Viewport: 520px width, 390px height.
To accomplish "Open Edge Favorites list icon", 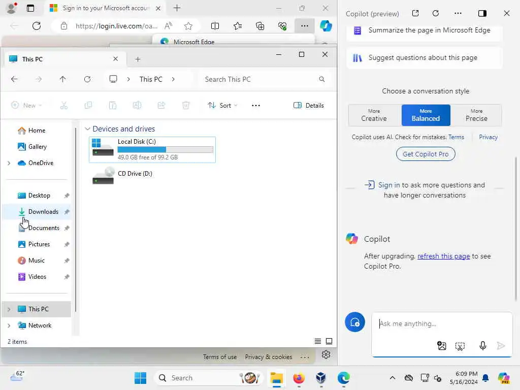I will tap(238, 26).
